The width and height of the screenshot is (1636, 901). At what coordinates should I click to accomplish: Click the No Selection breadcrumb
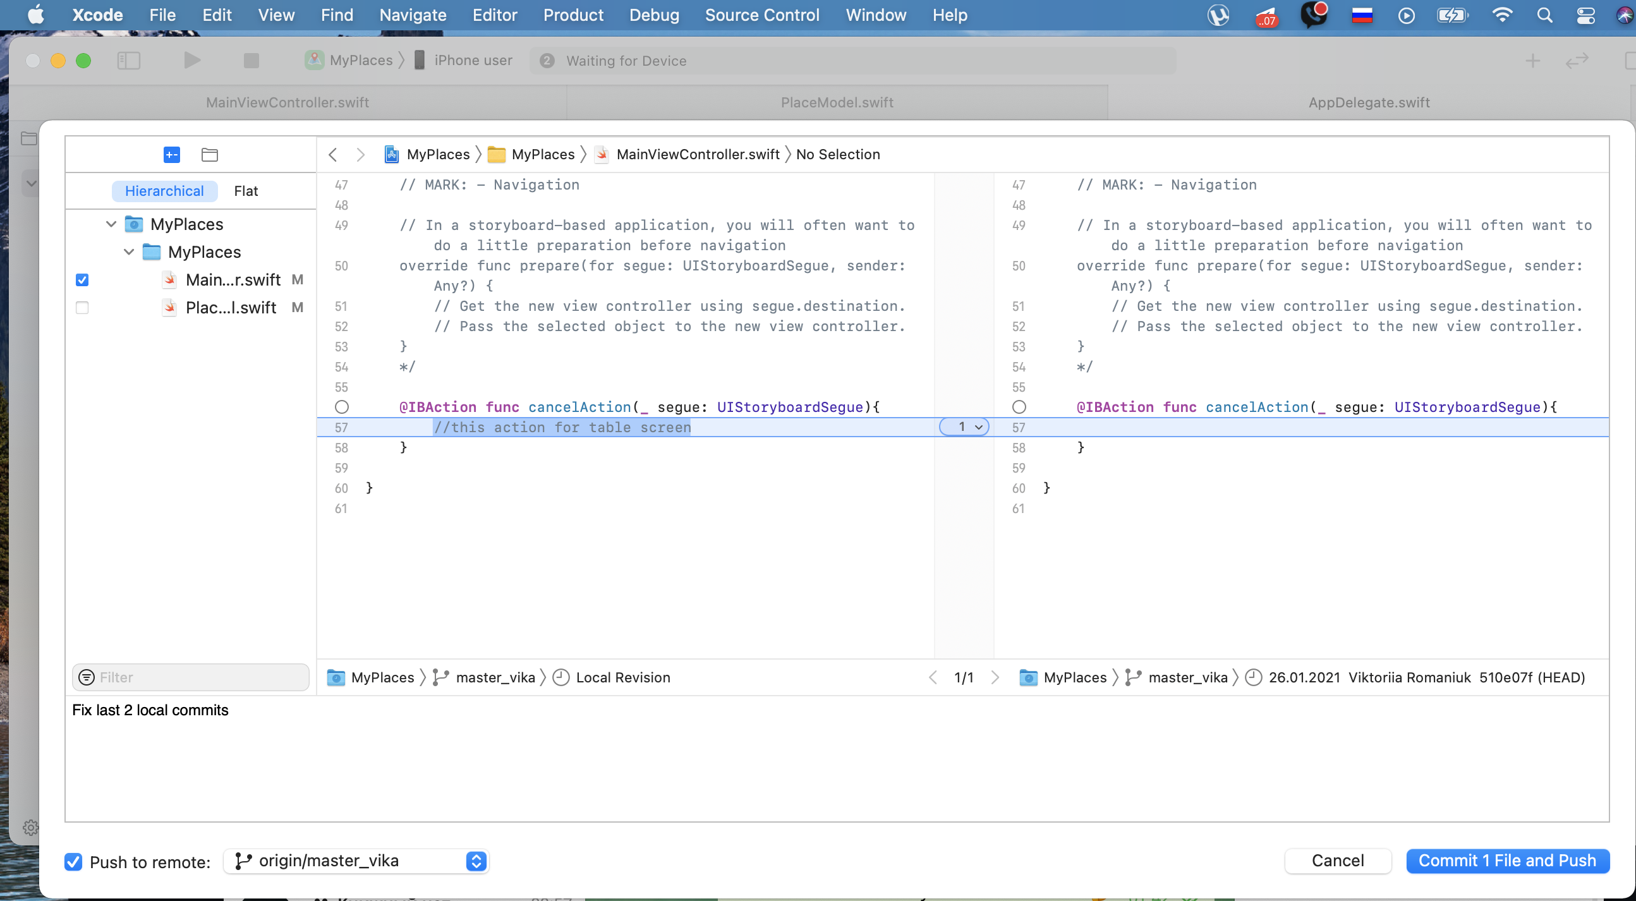tap(838, 154)
